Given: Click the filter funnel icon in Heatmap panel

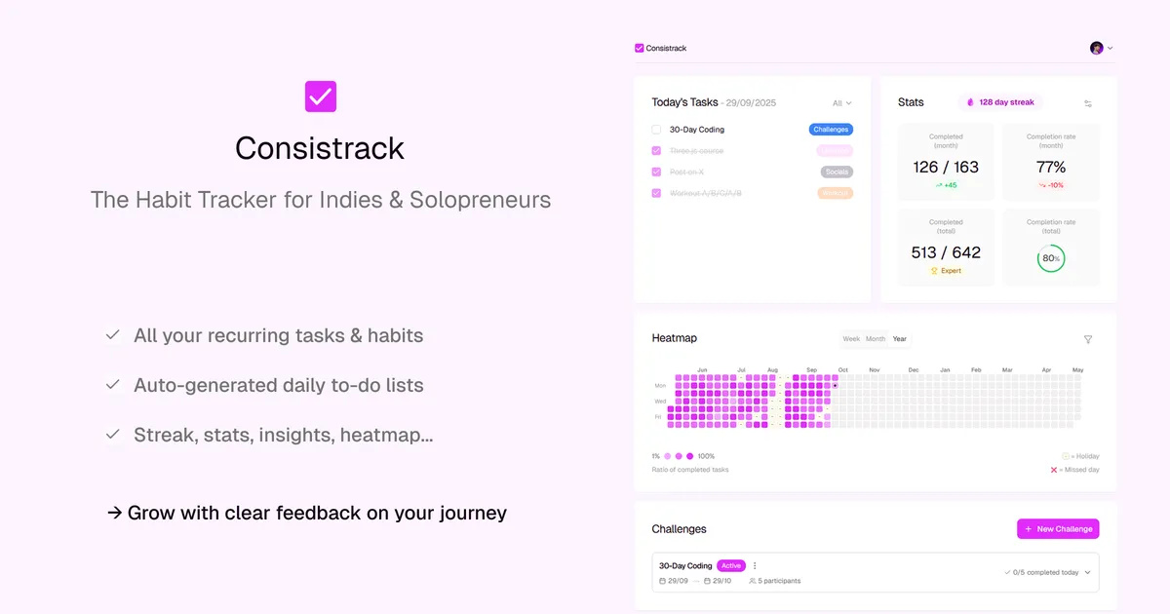Looking at the screenshot, I should click(1087, 338).
